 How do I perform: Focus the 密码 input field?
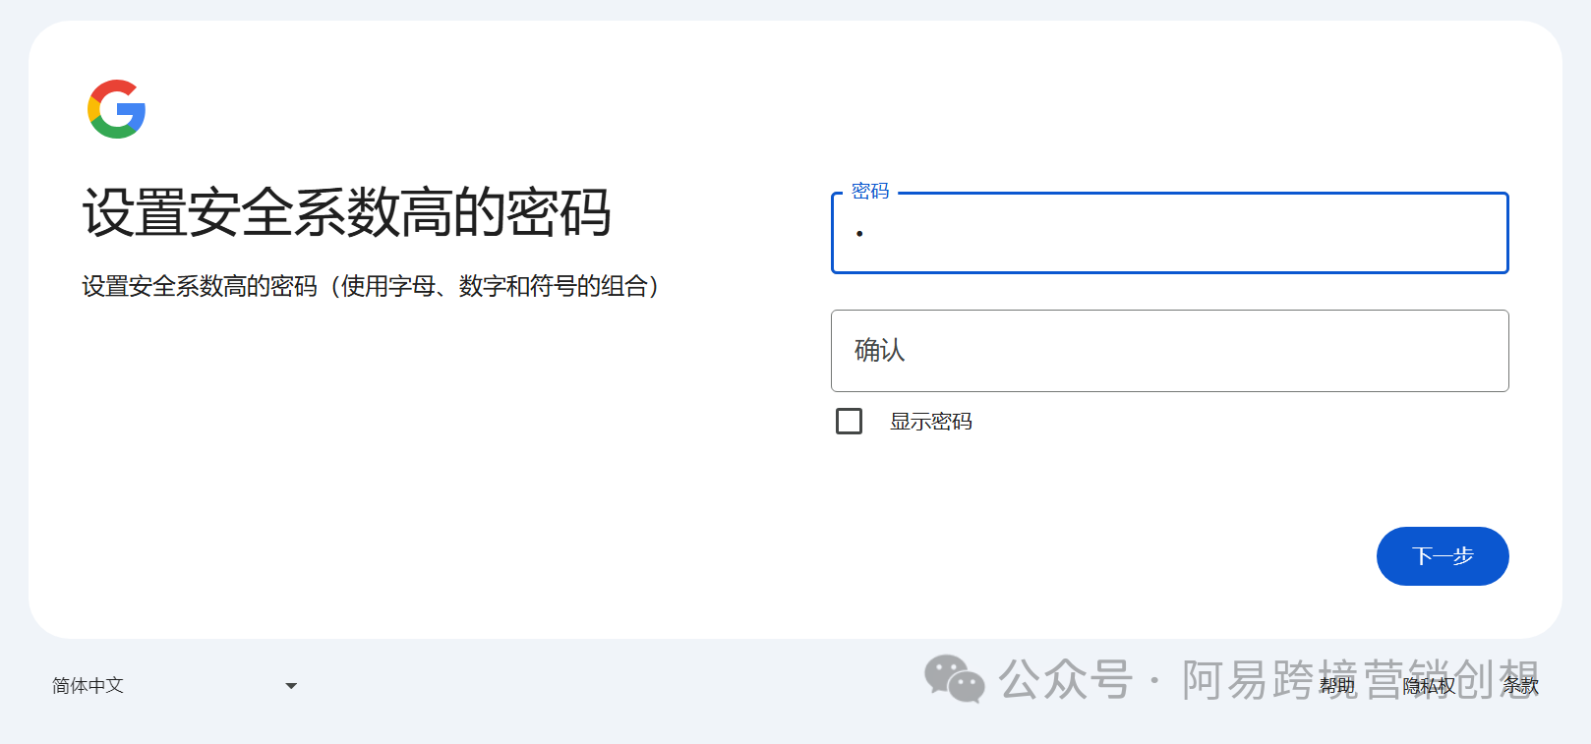point(1169,234)
